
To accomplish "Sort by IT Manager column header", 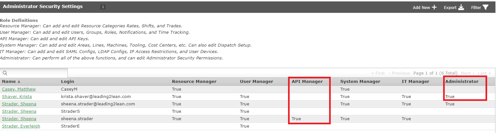I will pos(415,82).
